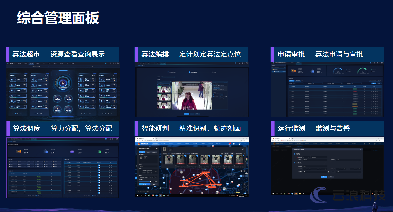This screenshot has width=393, height=212.
Task: Click the orange camera icon in 申请审批 panel
Action: (293, 71)
